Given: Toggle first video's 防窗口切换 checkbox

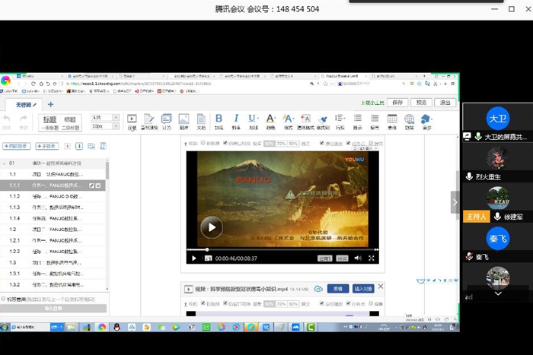Looking at the screenshot, I should coord(225,143).
